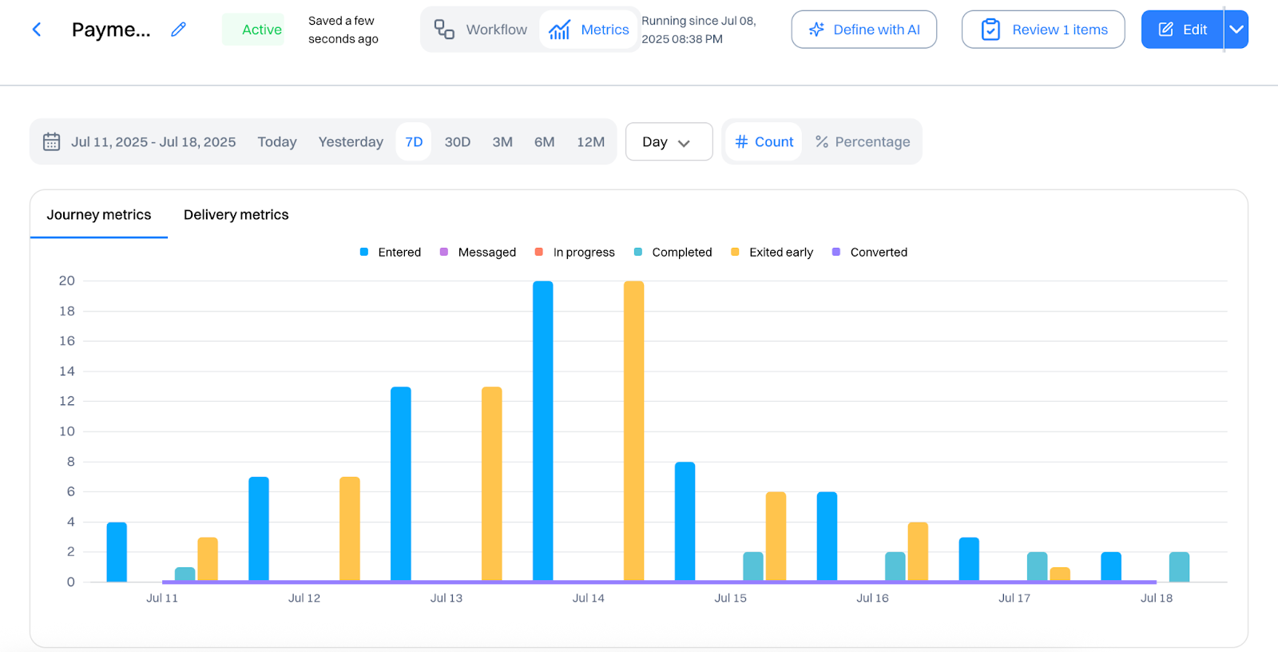
Task: Select the 30D time range
Action: click(458, 141)
